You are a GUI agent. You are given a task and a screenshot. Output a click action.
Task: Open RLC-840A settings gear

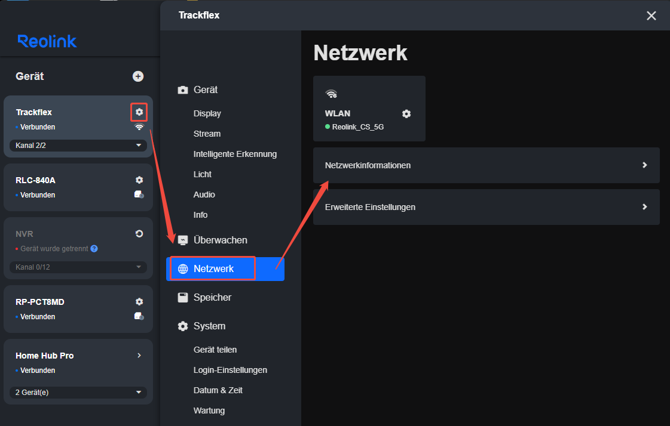tap(139, 180)
